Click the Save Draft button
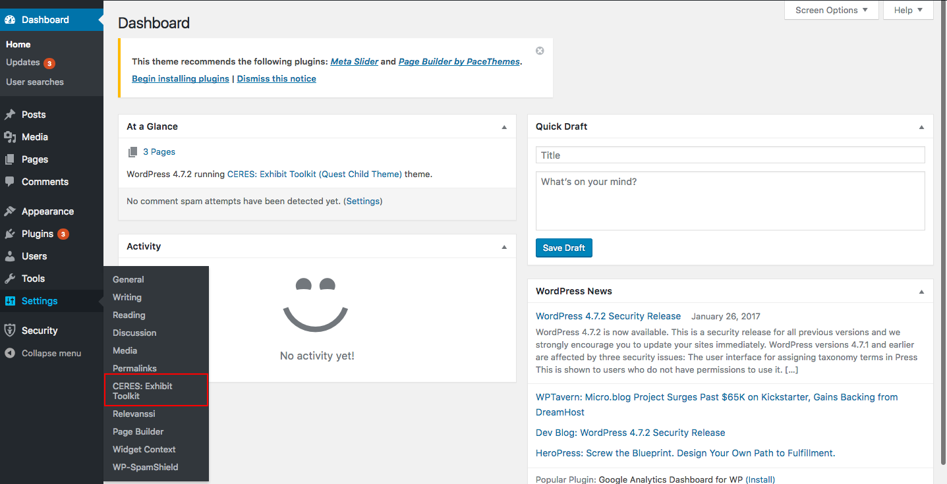Screen dimensions: 947x484 (x=564, y=248)
